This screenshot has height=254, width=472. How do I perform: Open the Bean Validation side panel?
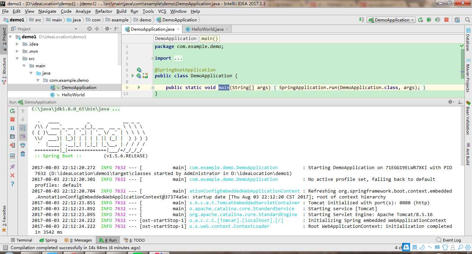(x=468, y=118)
